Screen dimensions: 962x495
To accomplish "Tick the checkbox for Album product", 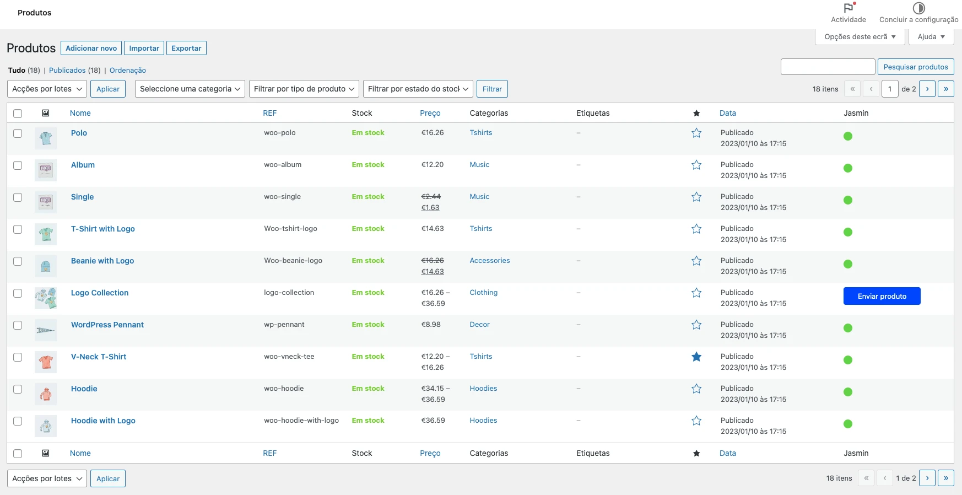I will coord(18,165).
